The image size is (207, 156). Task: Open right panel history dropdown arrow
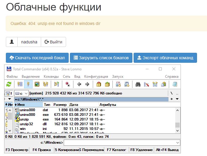177,99
